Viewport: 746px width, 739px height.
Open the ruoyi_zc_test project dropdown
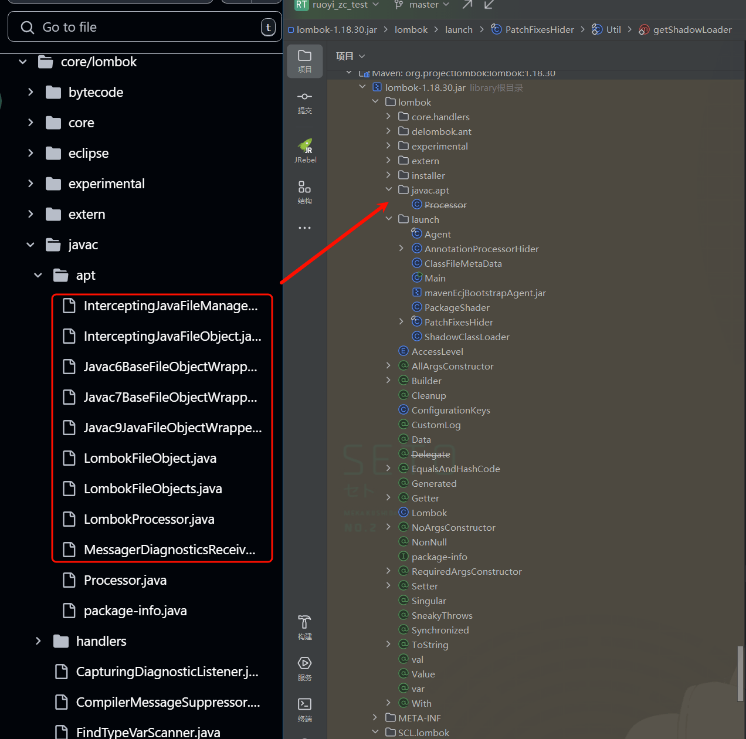click(x=345, y=5)
